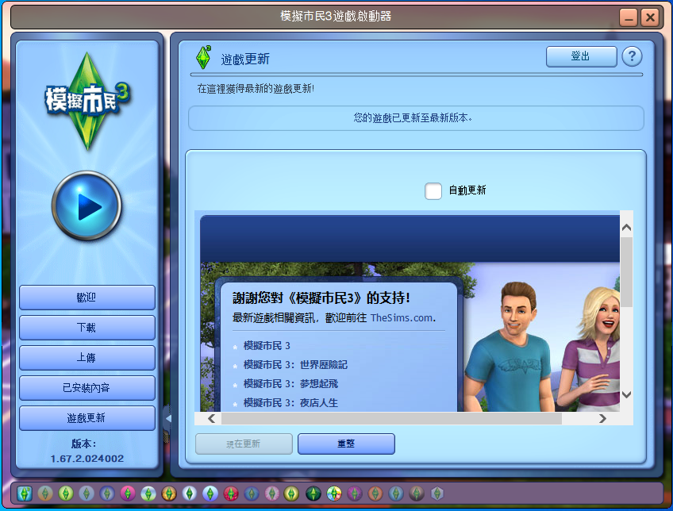Open help via the question mark icon
The width and height of the screenshot is (673, 511).
(632, 56)
